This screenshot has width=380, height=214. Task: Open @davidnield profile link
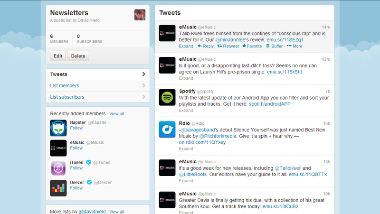(x=92, y=212)
